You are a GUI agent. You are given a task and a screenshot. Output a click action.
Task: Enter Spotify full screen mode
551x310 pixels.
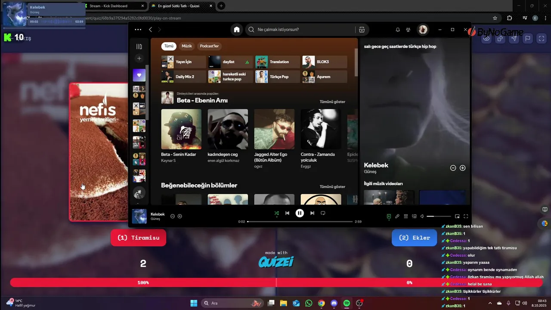(x=466, y=217)
